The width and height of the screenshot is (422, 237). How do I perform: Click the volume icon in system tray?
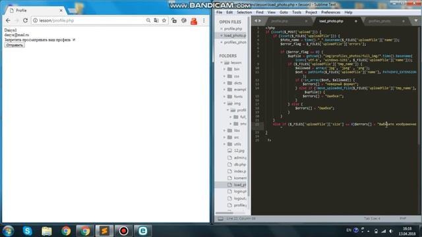pyautogui.click(x=391, y=231)
